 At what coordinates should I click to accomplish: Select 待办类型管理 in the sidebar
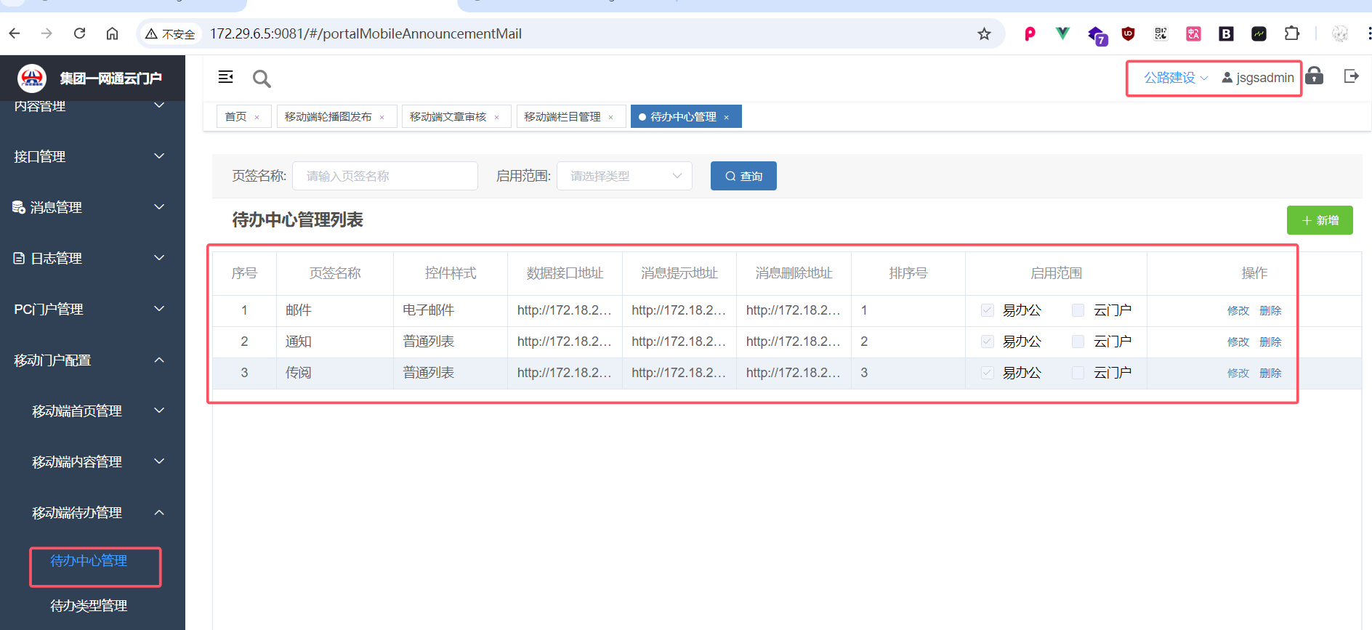pyautogui.click(x=89, y=605)
